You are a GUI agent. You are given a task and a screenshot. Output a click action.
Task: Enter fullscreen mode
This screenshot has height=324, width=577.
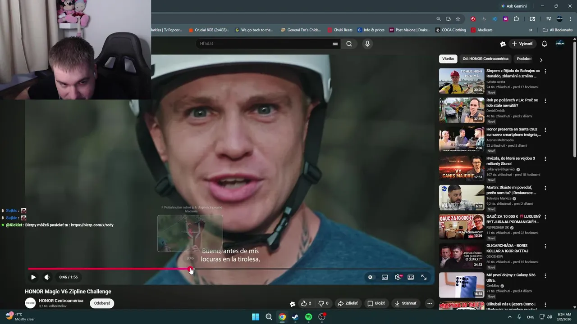pyautogui.click(x=424, y=277)
